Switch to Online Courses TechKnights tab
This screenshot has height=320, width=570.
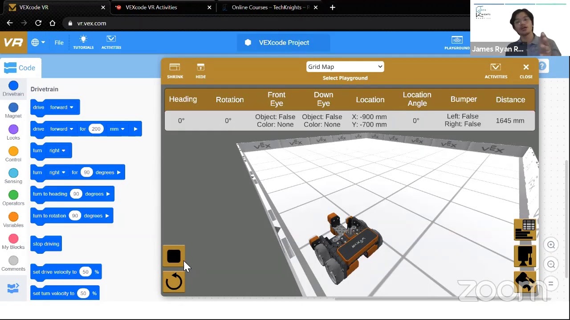269,8
